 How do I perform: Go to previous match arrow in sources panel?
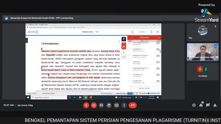point(130,41)
